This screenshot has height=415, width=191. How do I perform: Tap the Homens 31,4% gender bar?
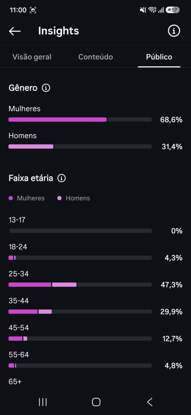tap(80, 147)
